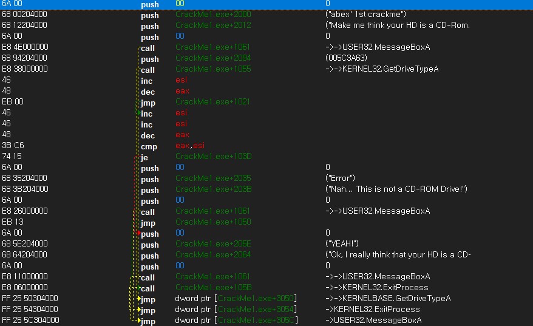
Task: Select operand CrackMe1.exe+2035
Action: (213, 178)
